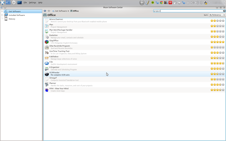The image size is (226, 141).
Task: Launch the terminal icon in the panel
Action: click(x=19, y=3)
